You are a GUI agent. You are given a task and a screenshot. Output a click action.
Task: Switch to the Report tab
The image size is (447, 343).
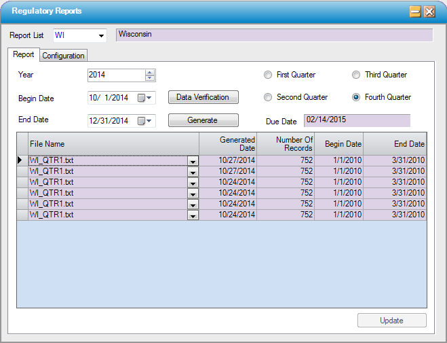24,55
